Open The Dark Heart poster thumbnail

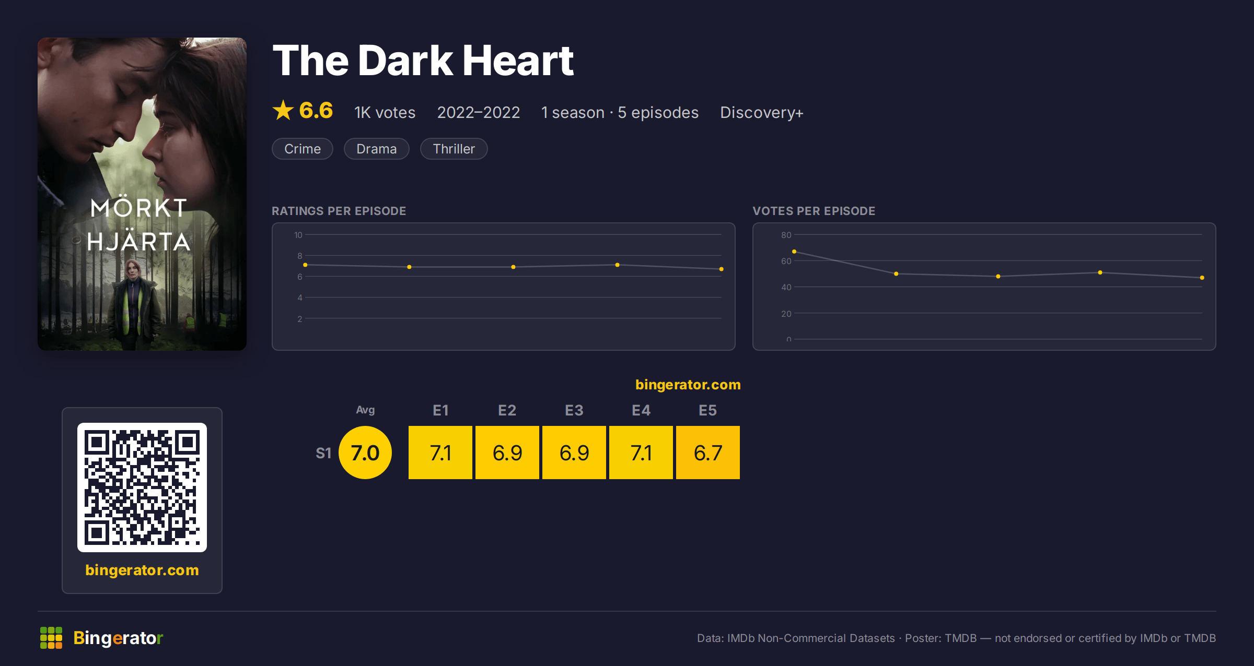[142, 194]
